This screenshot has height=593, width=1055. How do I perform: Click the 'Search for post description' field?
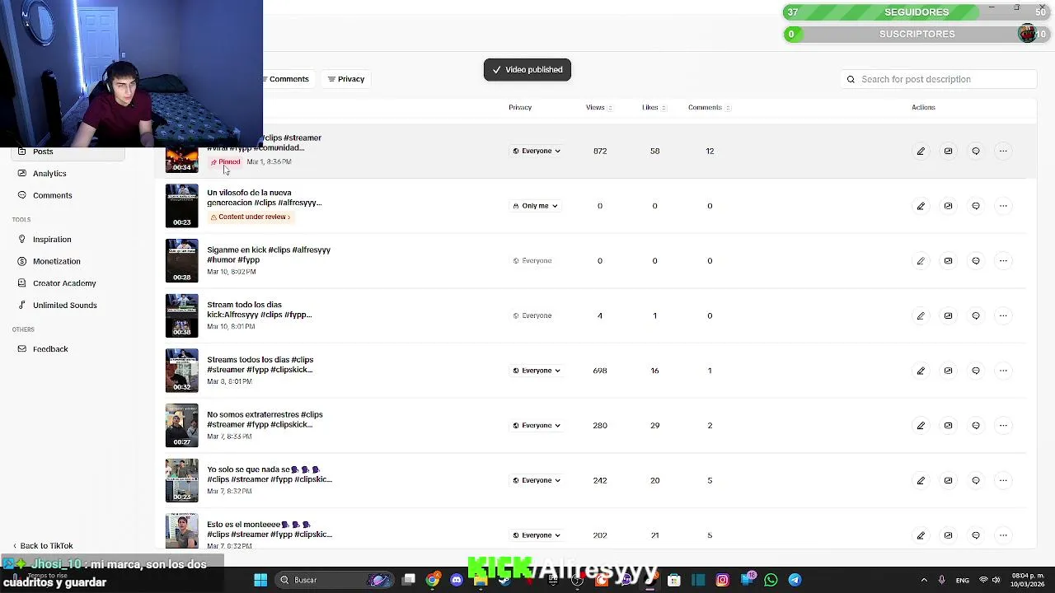tap(939, 79)
